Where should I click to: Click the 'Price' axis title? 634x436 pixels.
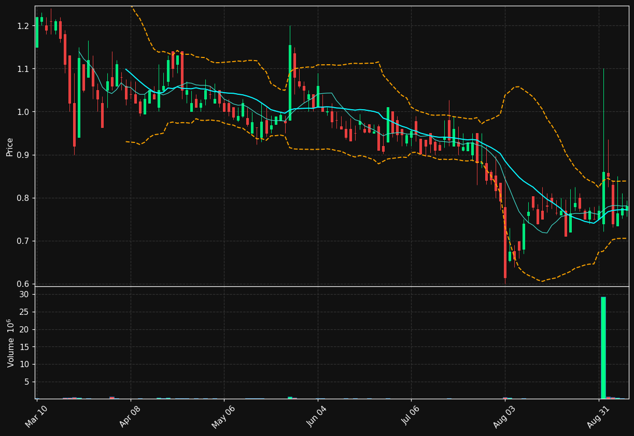coord(10,147)
